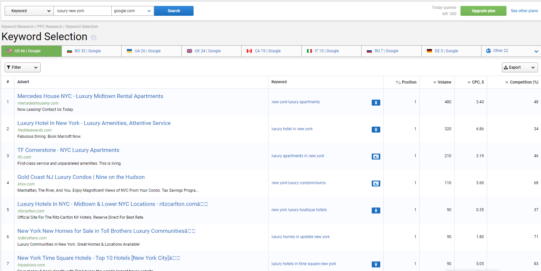Image resolution: width=541 pixels, height=271 pixels.
Task: Click keyword new york luxury condominiums
Action: (x=298, y=183)
